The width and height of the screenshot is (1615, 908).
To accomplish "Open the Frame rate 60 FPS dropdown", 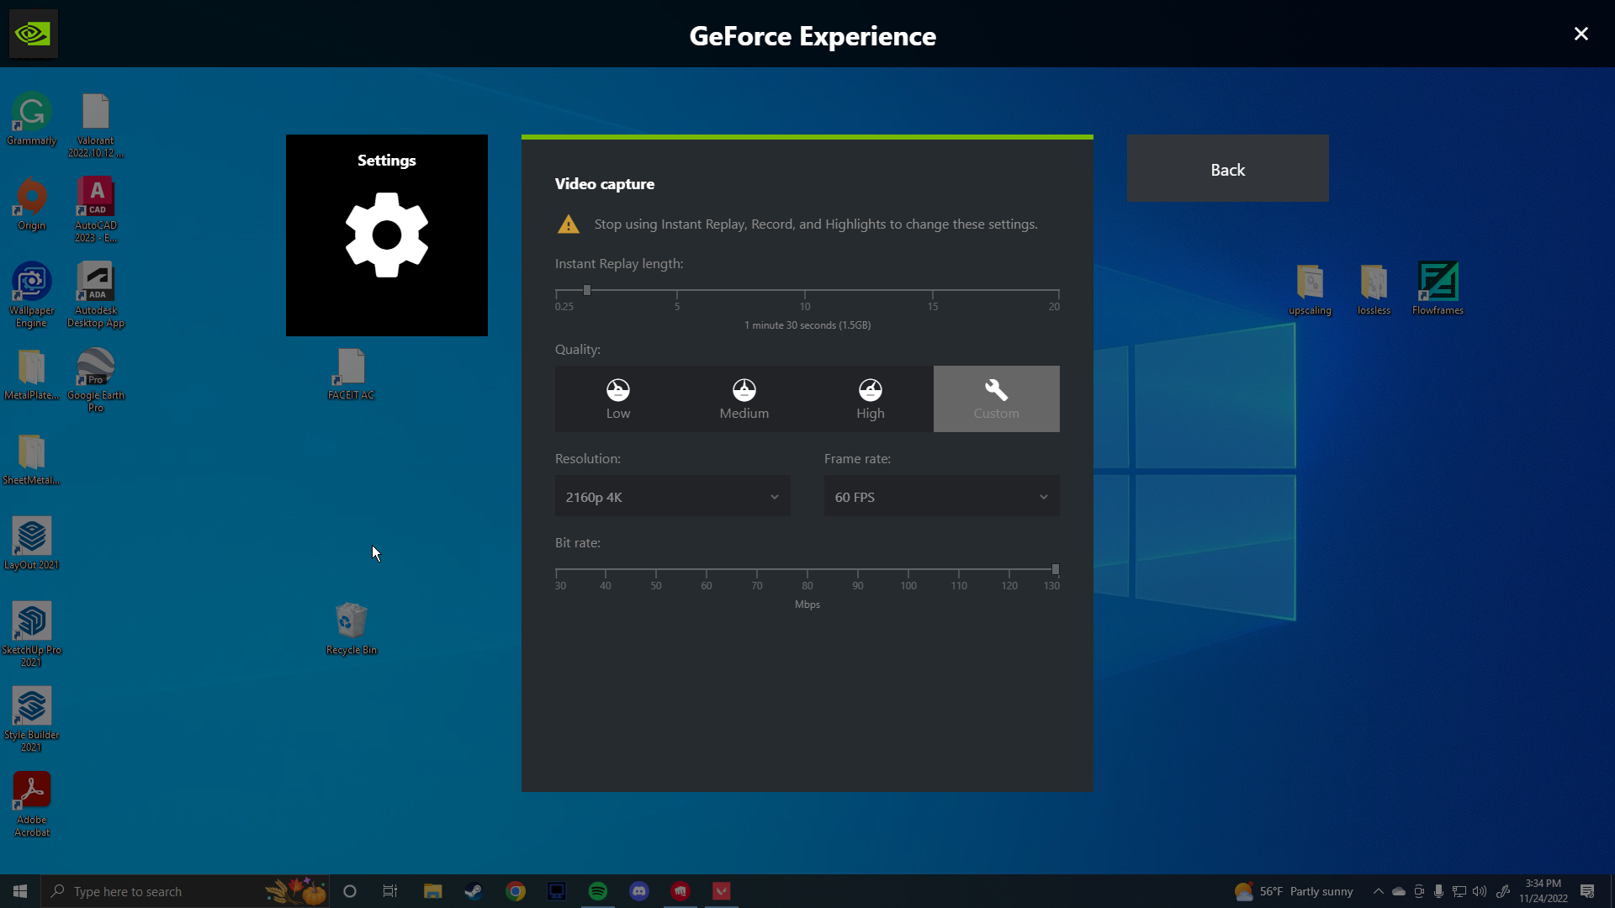I will pyautogui.click(x=942, y=497).
